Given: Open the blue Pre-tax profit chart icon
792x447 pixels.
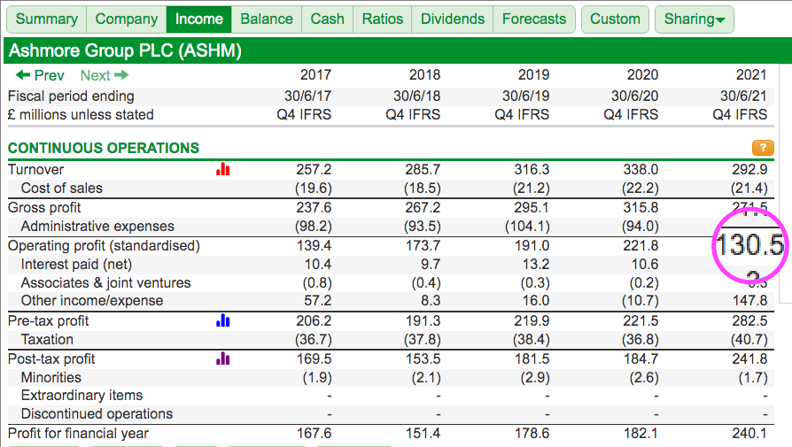Looking at the screenshot, I should click(222, 320).
